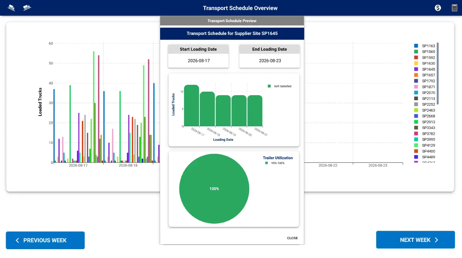Toggle the SP1871 legend entry
The image size is (462, 258).
tap(425, 87)
